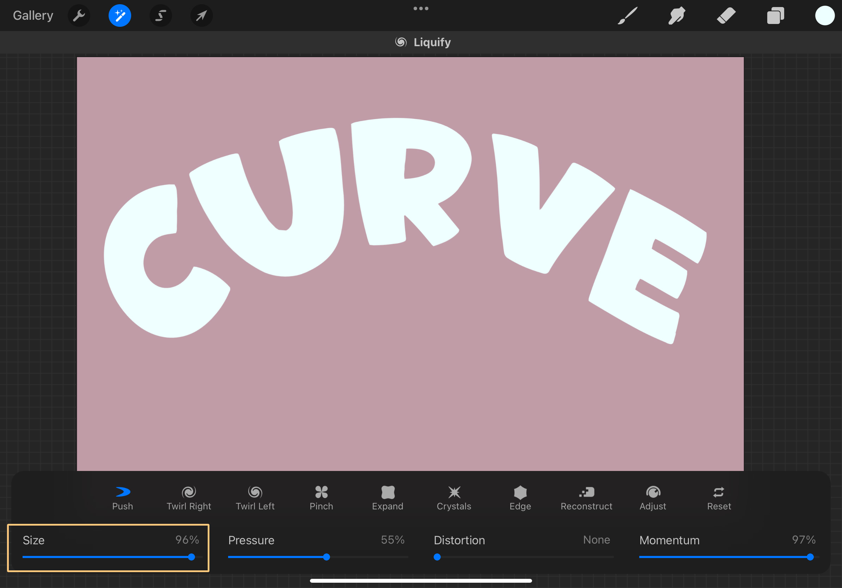Select the Twirl Left liquify mode
842x588 pixels.
click(255, 498)
